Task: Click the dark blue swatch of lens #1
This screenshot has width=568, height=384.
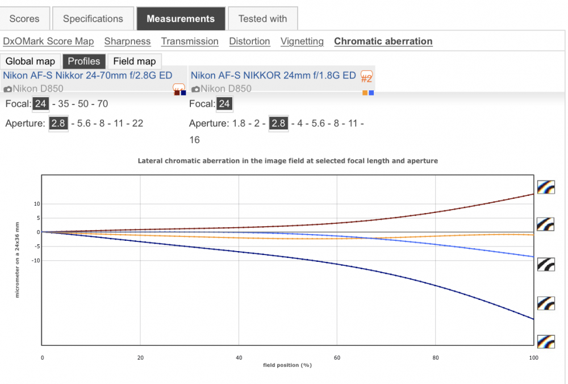Action: (x=183, y=93)
